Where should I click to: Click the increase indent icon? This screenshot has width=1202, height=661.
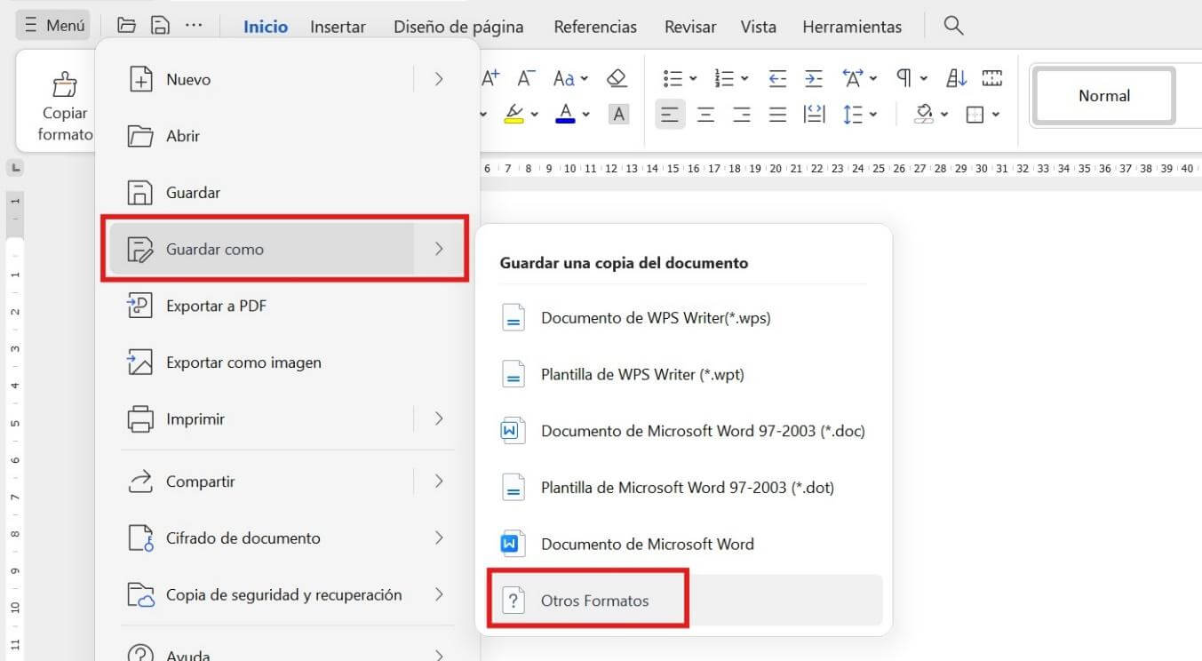(814, 78)
